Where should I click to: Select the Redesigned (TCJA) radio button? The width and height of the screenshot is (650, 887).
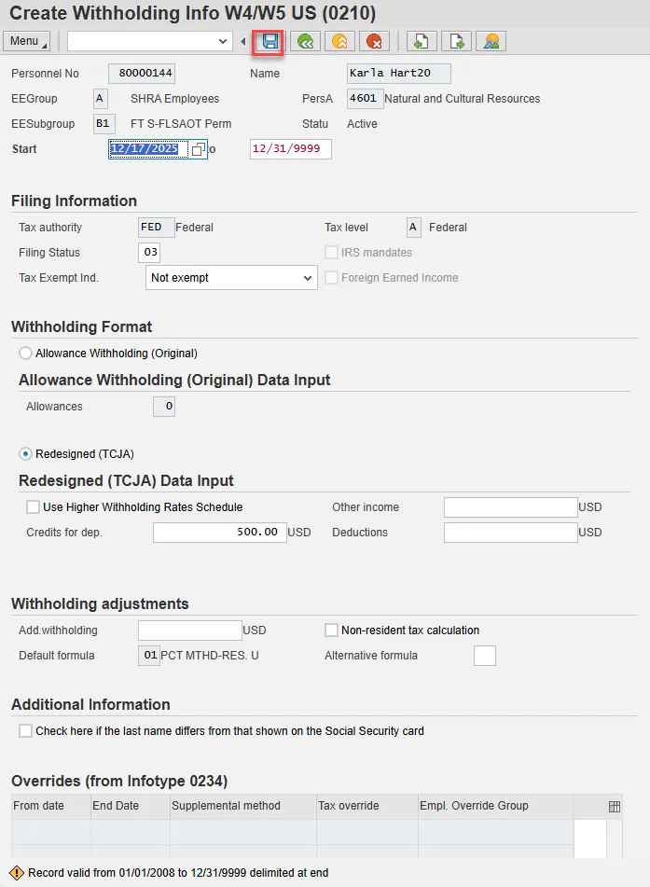(26, 454)
